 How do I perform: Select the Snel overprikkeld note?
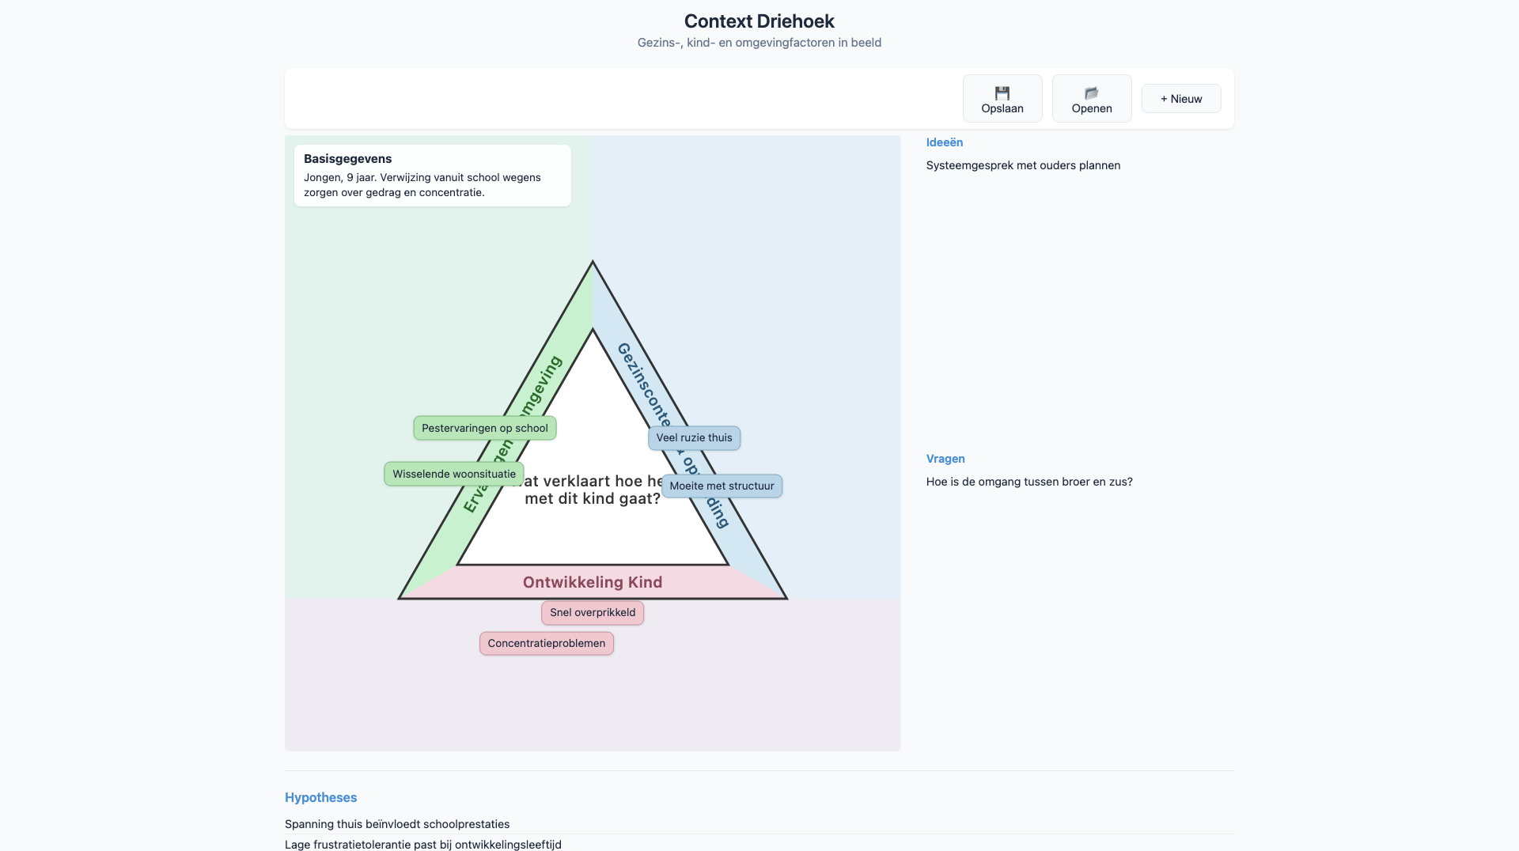[x=593, y=613]
